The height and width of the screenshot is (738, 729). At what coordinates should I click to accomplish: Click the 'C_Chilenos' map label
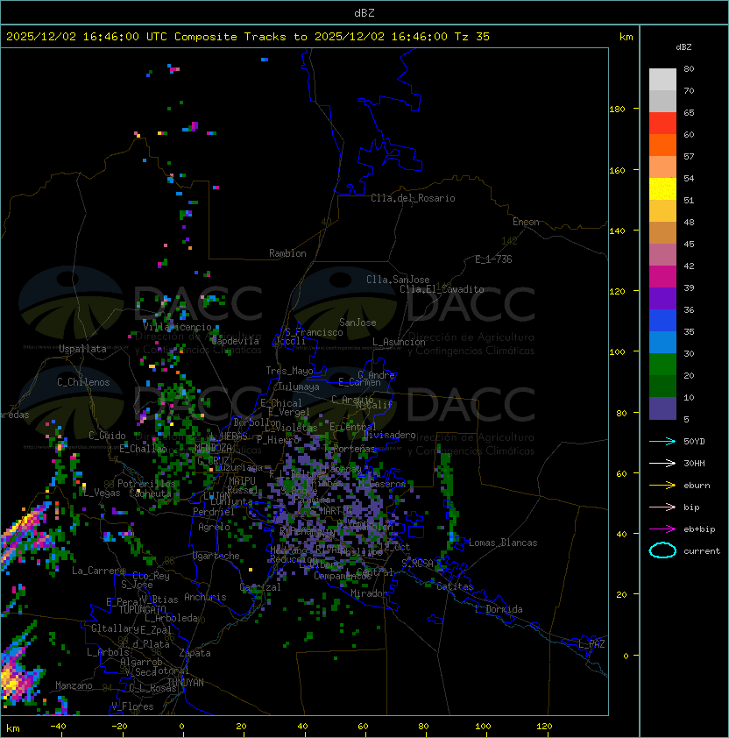pyautogui.click(x=83, y=382)
